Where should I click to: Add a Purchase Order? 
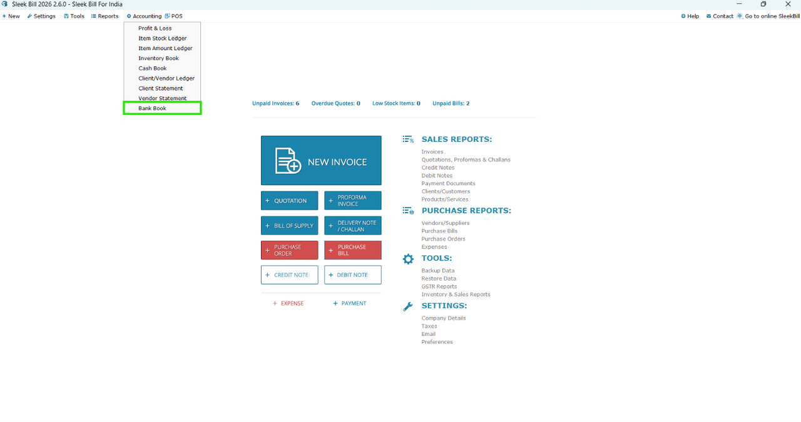289,250
